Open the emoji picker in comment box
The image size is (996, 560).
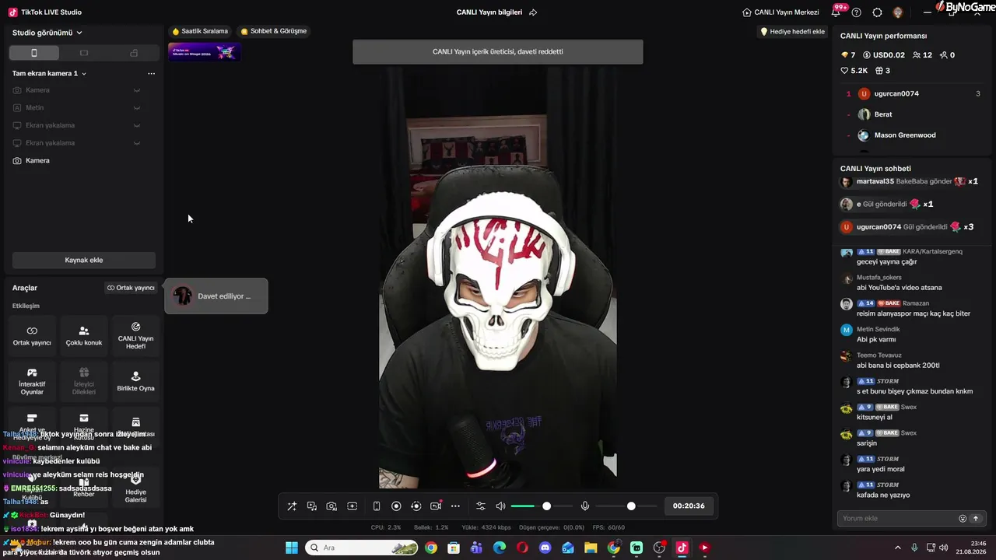click(x=963, y=519)
